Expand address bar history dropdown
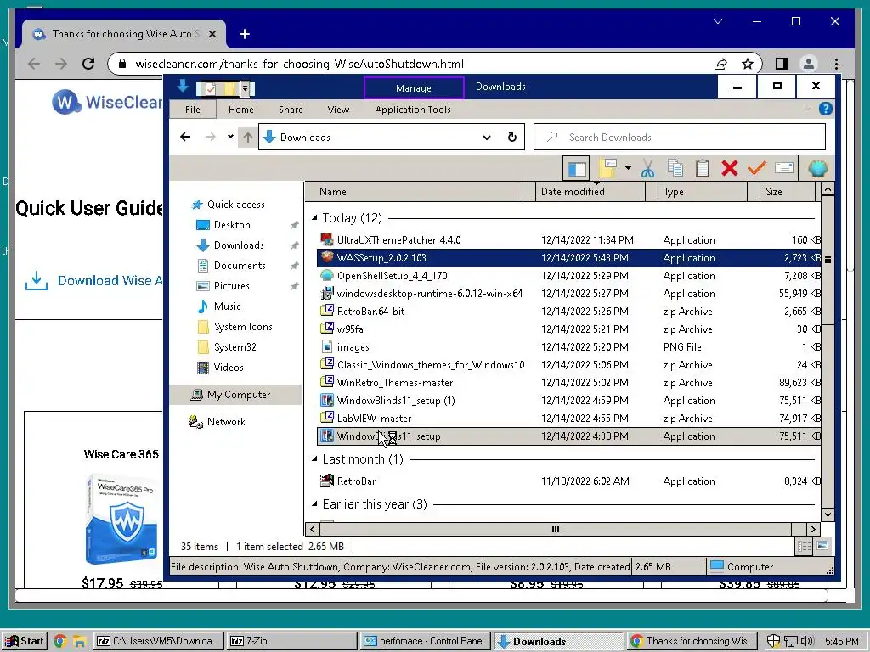Image resolution: width=870 pixels, height=652 pixels. pyautogui.click(x=487, y=138)
